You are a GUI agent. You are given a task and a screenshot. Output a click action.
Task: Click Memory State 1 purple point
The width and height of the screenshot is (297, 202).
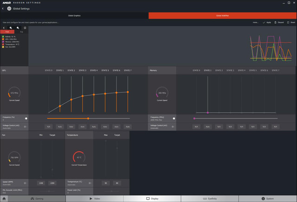[x=208, y=113]
